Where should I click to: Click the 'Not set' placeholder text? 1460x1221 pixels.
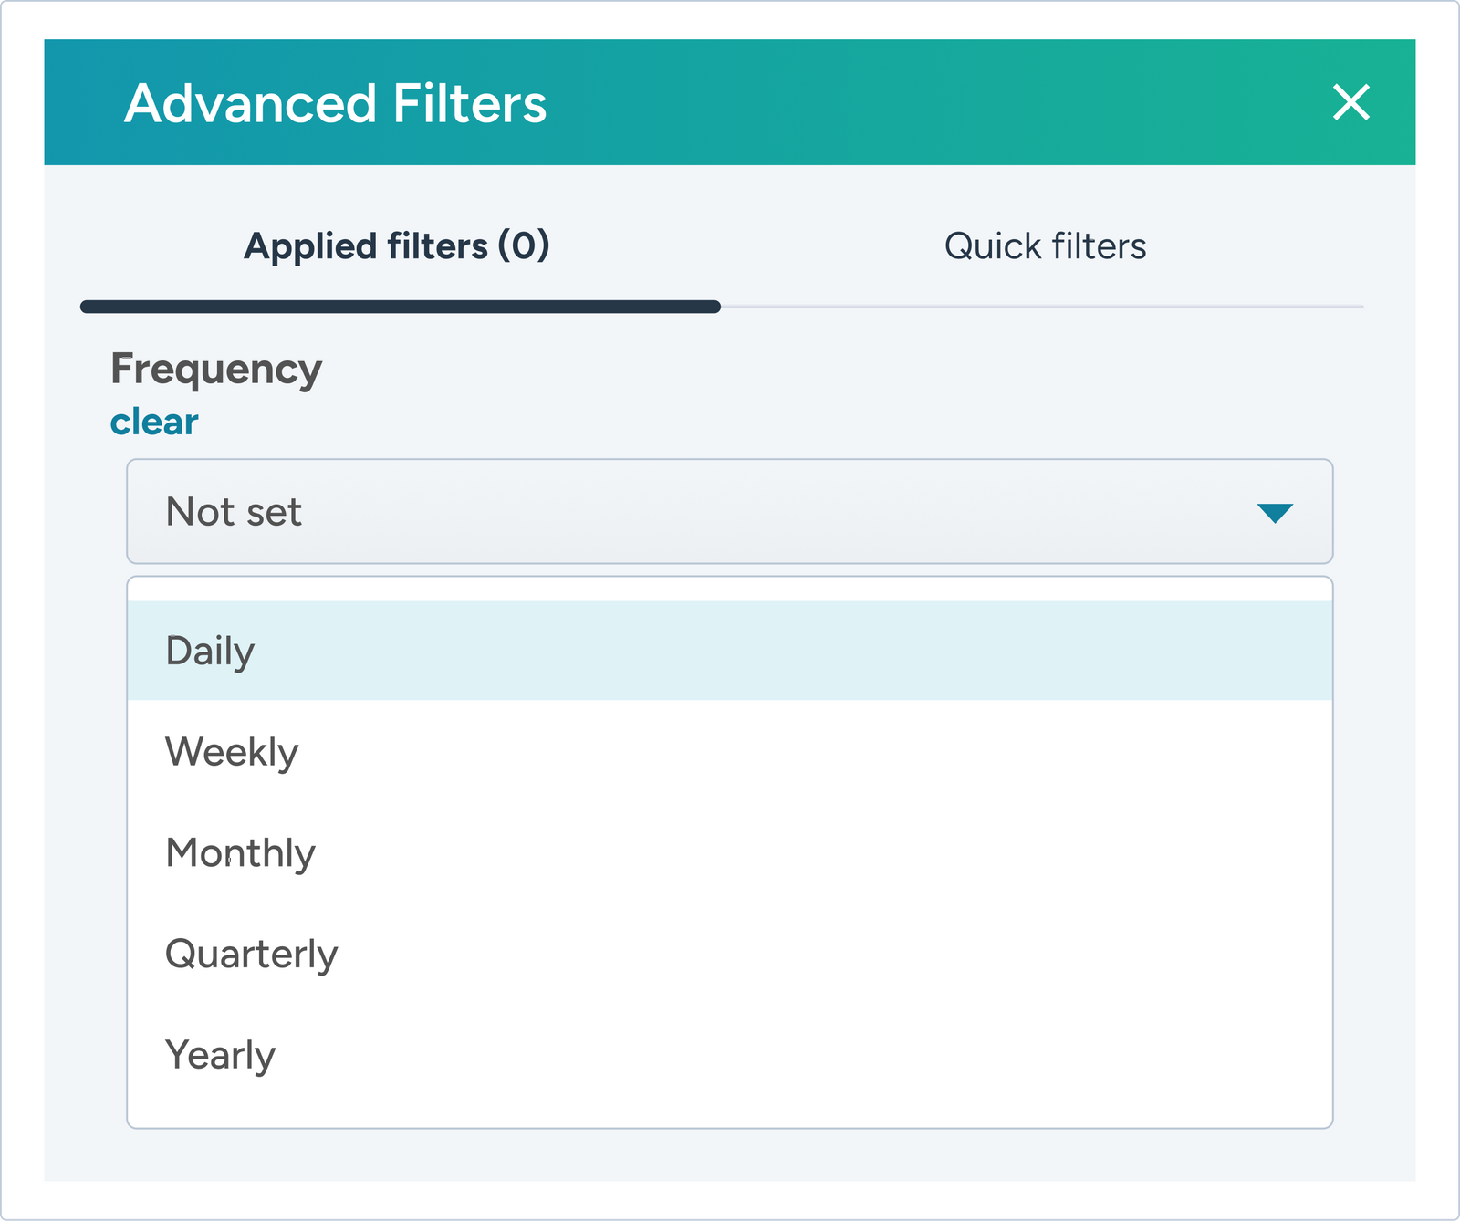234,512
